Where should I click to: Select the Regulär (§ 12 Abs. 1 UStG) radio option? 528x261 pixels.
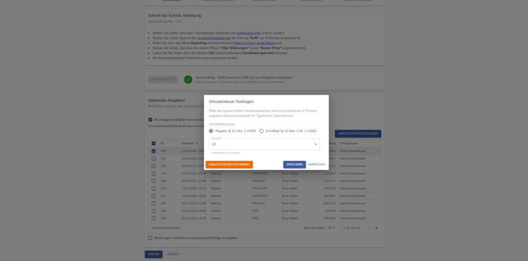point(211,131)
